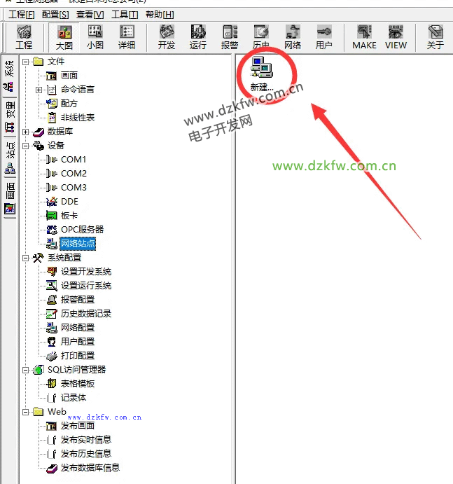Image resolution: width=453 pixels, height=484 pixels.
Task: Open the 配置[S] menu
Action: click(x=55, y=14)
